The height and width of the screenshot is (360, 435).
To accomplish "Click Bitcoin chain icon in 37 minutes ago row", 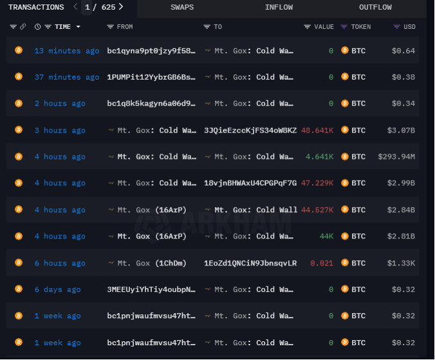I will pos(19,76).
